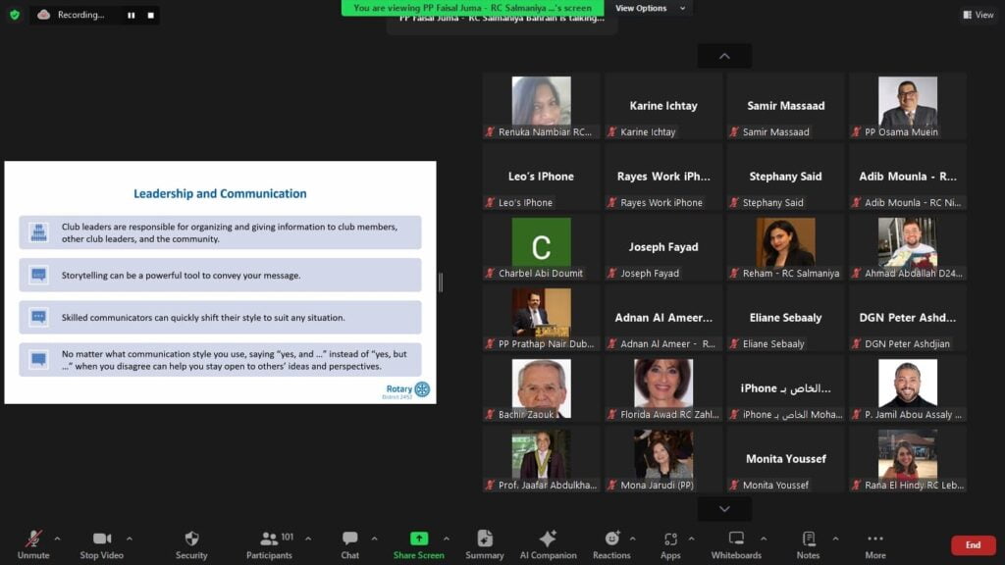1005x565 pixels.
Task: Select Rana El Hindy's video tile
Action: [x=908, y=459]
